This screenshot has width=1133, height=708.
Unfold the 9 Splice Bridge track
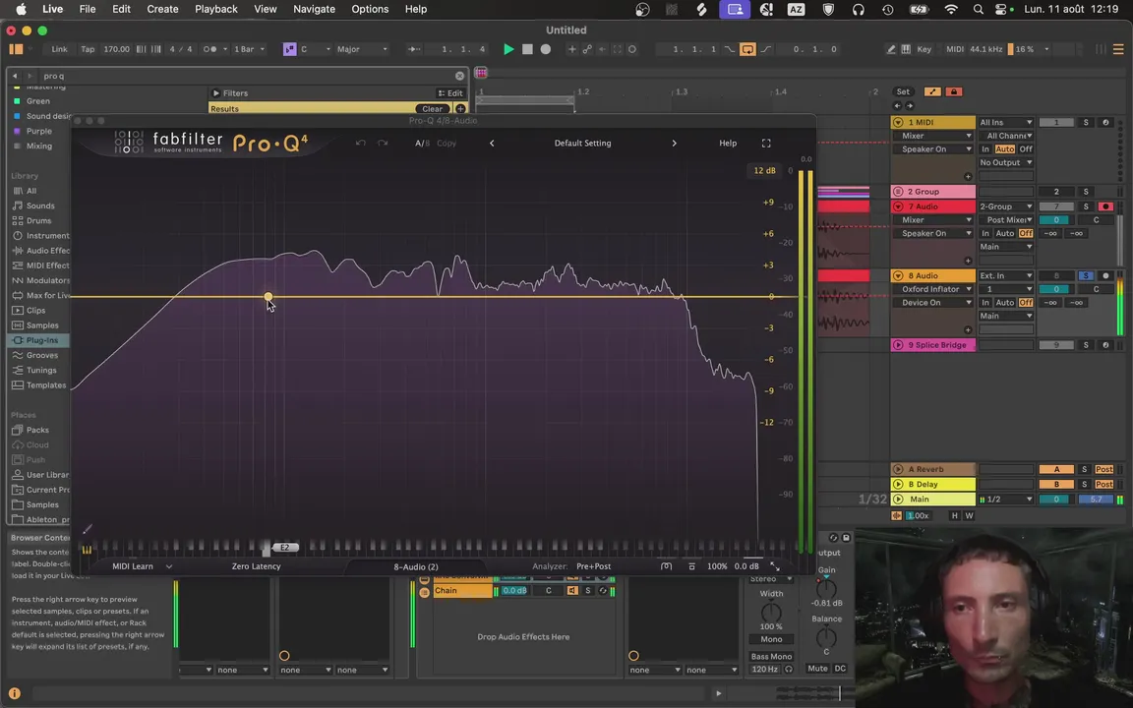point(898,344)
